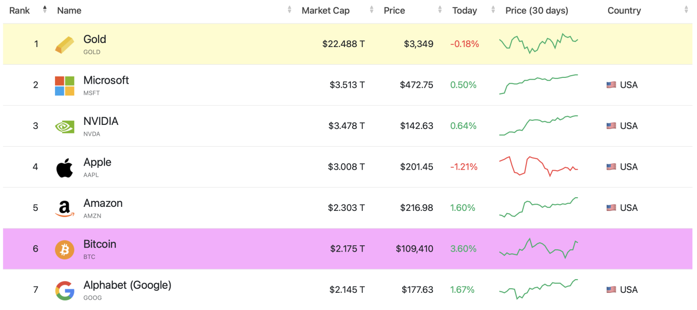Click Amazon's 1.60% daily change
697x310 pixels.
pyautogui.click(x=463, y=208)
